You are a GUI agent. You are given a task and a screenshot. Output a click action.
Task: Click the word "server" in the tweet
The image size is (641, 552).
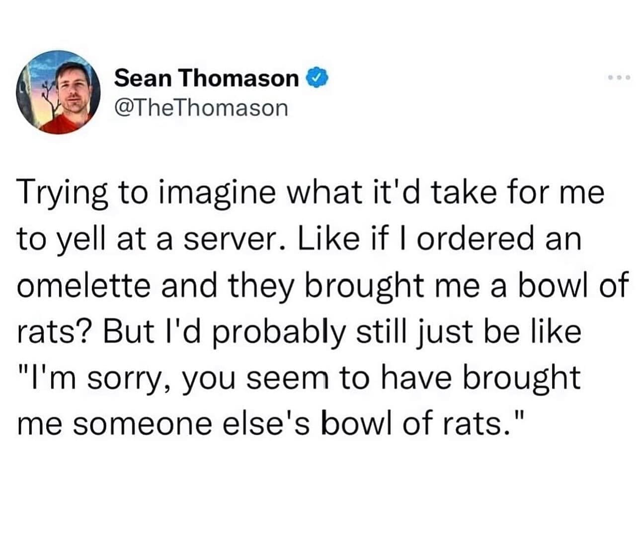(x=235, y=239)
